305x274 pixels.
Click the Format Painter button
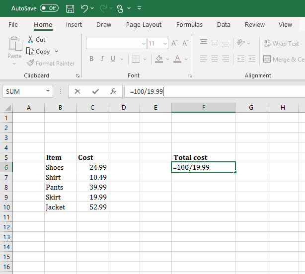tap(51, 64)
